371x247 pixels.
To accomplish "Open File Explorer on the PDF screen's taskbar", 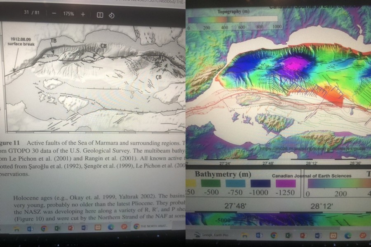I will click(16, 228).
